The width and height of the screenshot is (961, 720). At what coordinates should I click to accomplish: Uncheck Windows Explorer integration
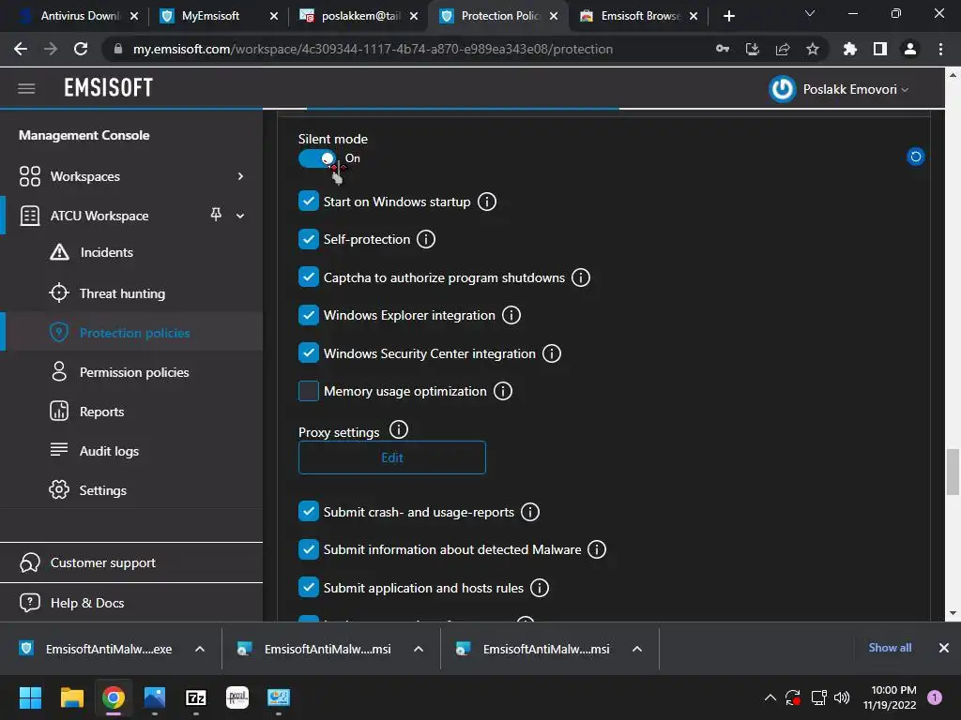[x=308, y=315]
